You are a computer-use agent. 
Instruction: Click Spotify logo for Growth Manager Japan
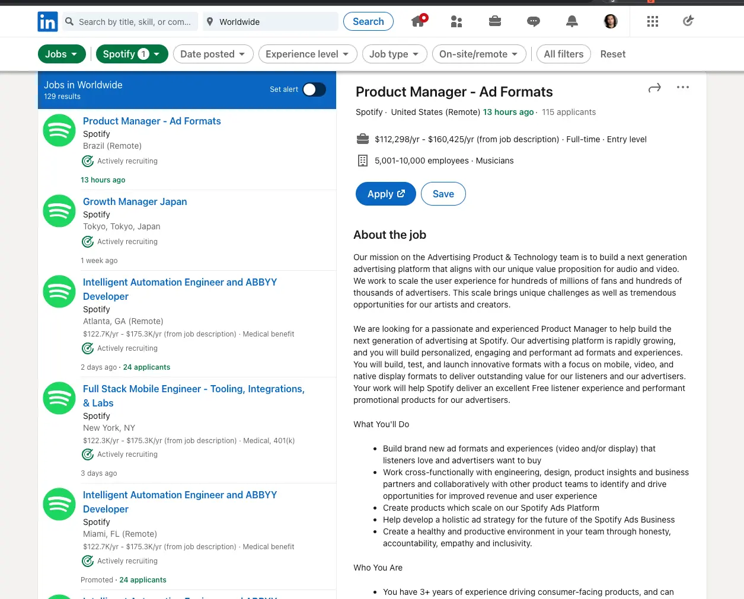coord(59,211)
